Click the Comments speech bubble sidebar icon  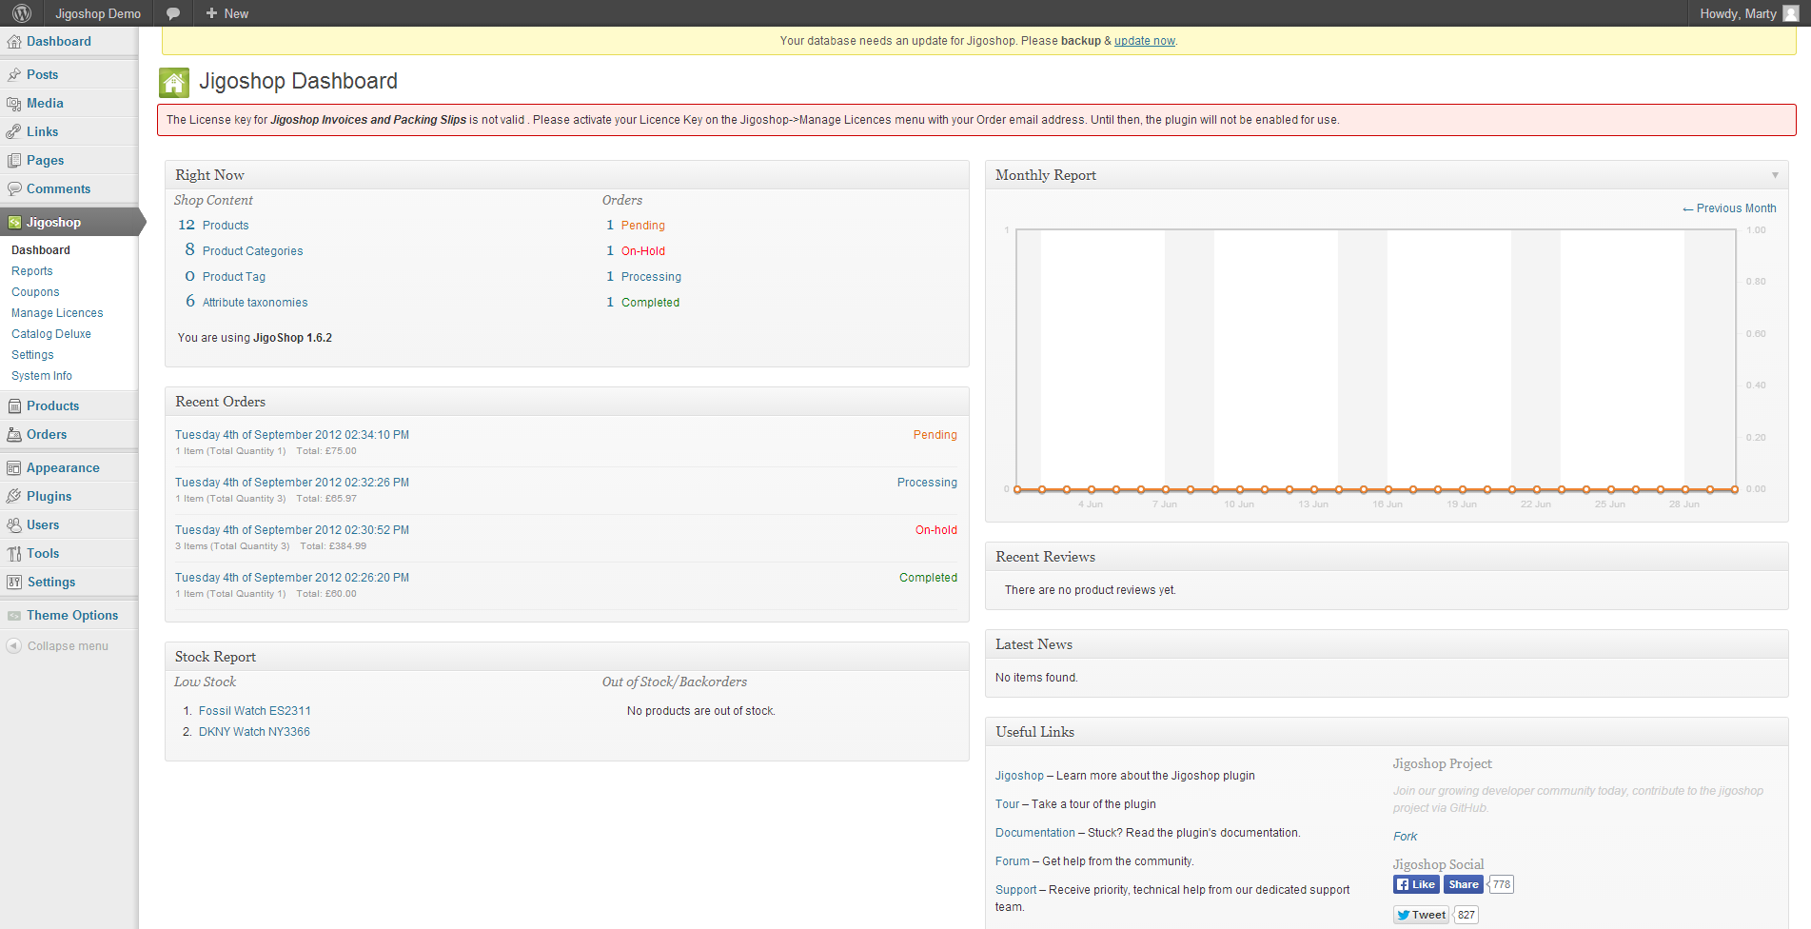coord(14,189)
